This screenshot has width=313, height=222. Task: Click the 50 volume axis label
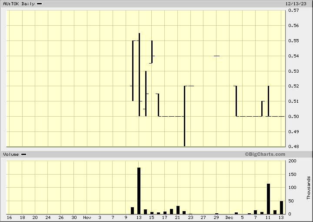[x=291, y=201]
